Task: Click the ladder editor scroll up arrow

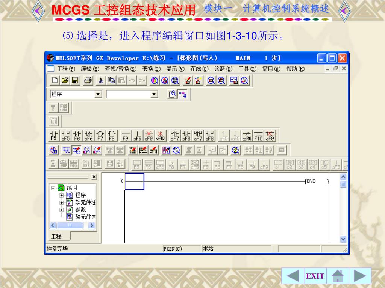Action: (343, 177)
